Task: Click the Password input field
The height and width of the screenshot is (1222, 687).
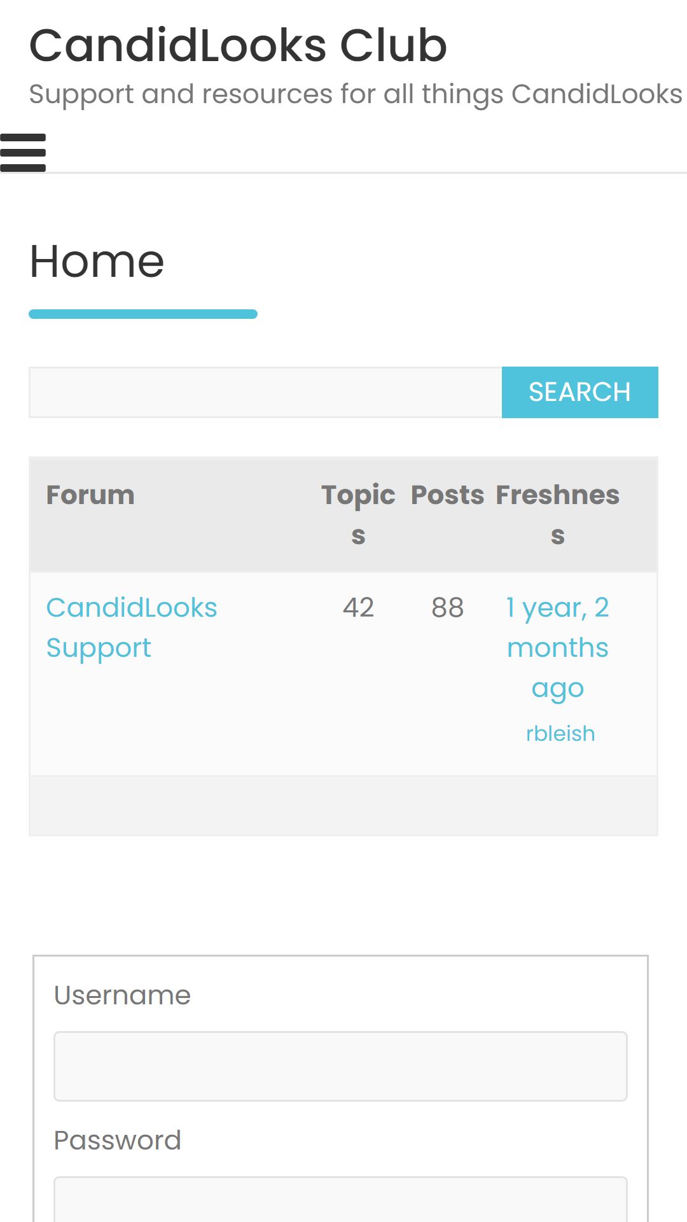Action: 340,1200
